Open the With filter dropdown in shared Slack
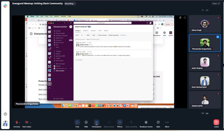This screenshot has width=224, height=131. pos(89,35)
